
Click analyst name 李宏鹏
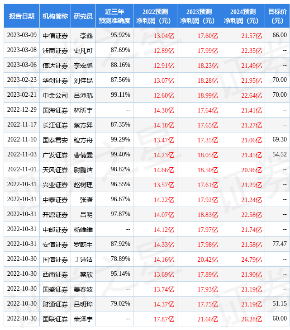(x=83, y=66)
